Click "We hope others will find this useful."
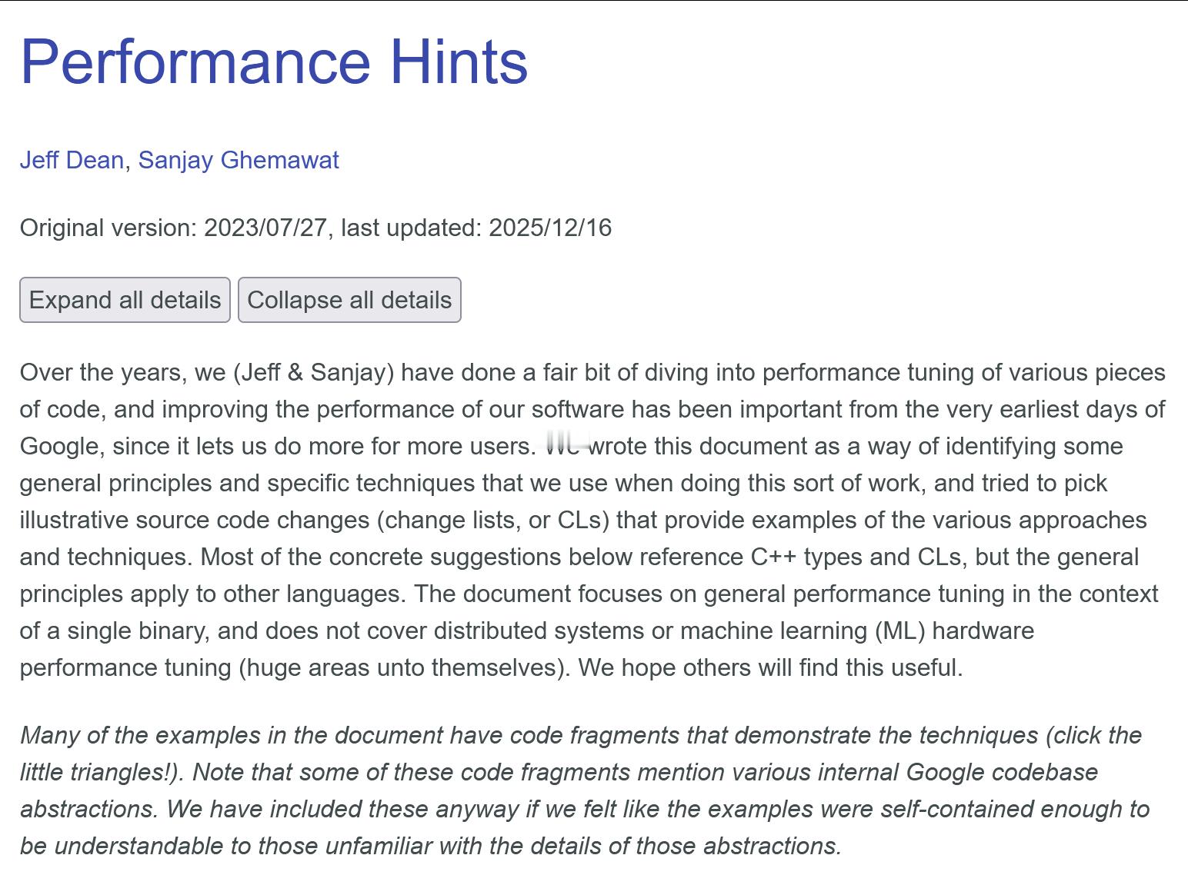The width and height of the screenshot is (1188, 895). tap(770, 667)
